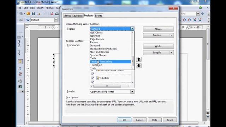Click the commands list horizontal scrollbar thumb

coord(107,86)
